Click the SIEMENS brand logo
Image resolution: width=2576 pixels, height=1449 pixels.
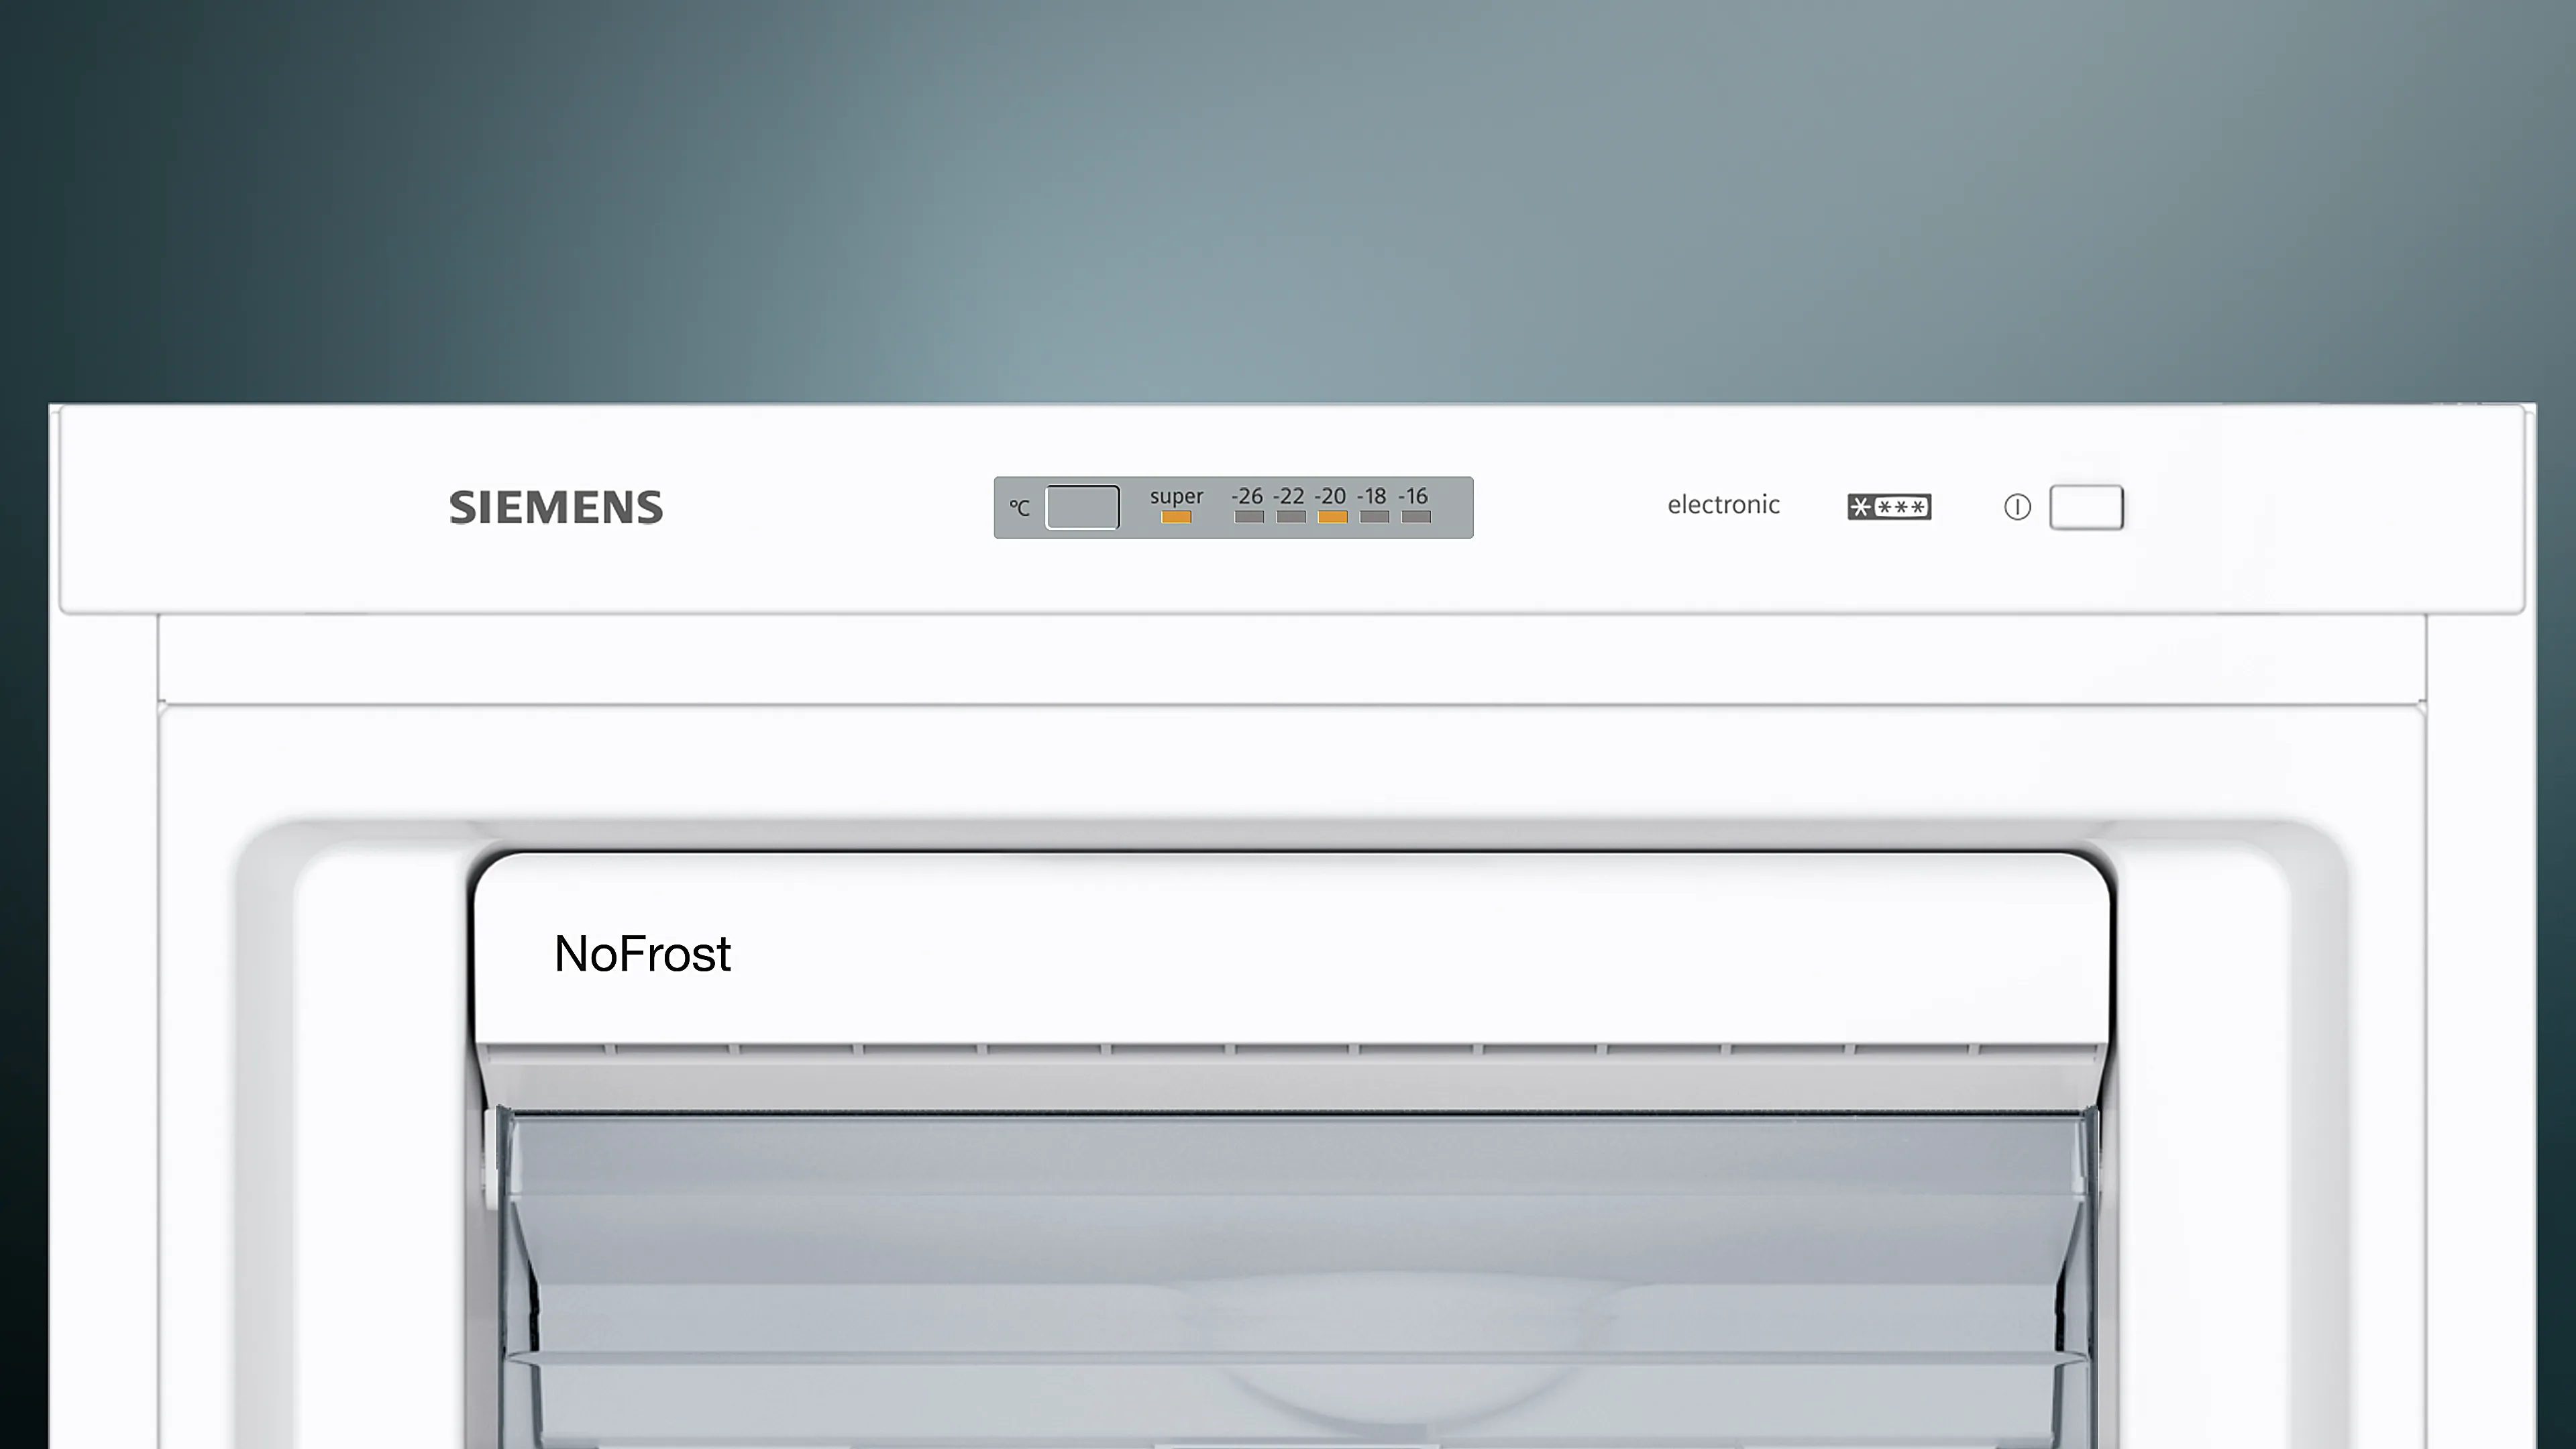click(556, 508)
